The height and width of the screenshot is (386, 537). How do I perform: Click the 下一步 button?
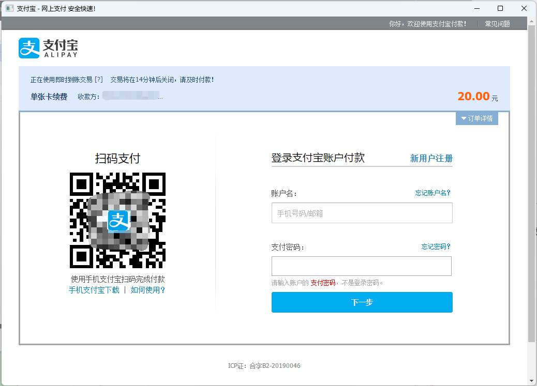click(x=362, y=302)
